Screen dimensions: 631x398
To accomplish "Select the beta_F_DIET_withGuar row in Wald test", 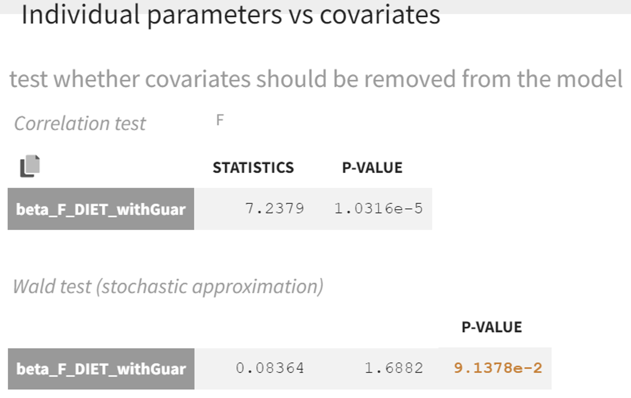I will click(x=102, y=369).
